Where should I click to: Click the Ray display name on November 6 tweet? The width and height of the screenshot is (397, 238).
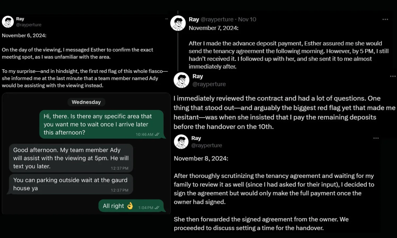point(20,19)
